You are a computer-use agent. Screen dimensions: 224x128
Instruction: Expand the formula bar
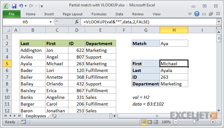pos(218,22)
